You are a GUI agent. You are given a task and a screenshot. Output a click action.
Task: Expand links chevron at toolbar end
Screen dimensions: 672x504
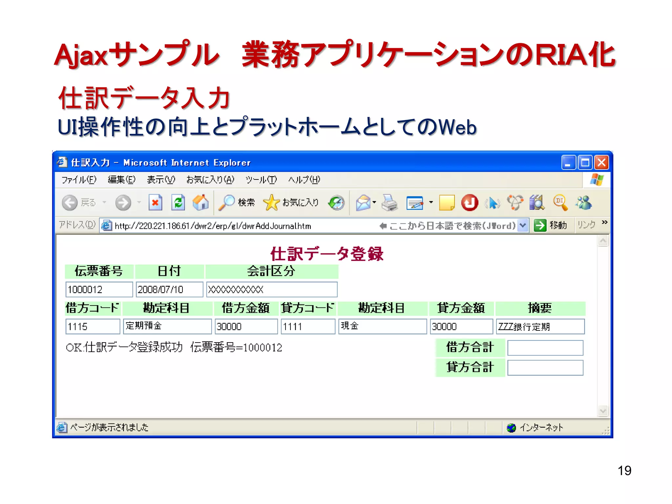[x=604, y=222]
